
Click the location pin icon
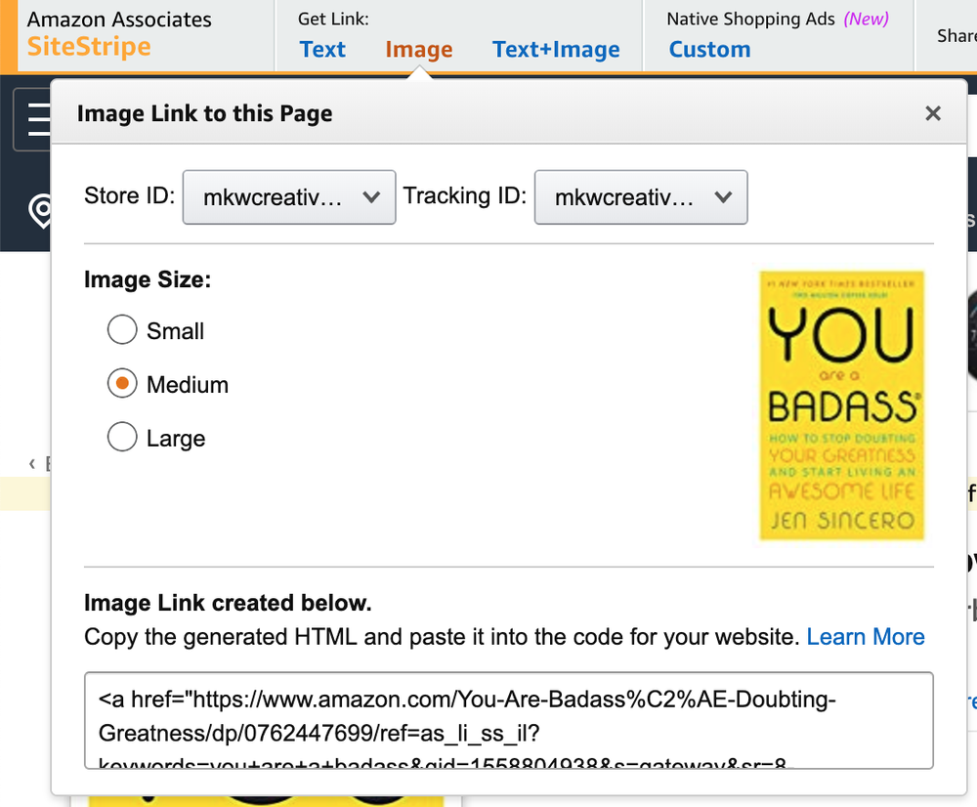[41, 211]
